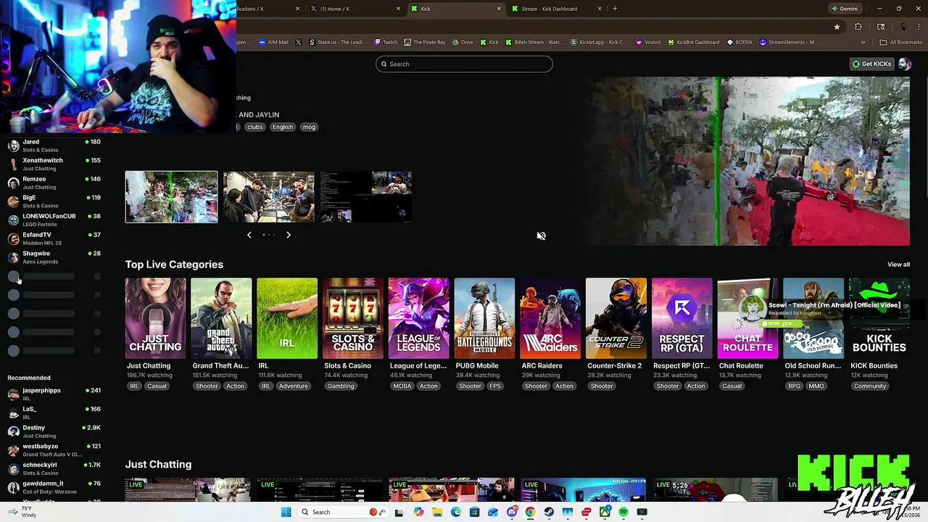The width and height of the screenshot is (928, 522).
Task: Open the Xbox app from the taskbar
Action: 605,512
